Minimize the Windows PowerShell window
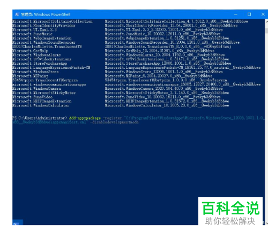Image resolution: width=268 pixels, height=232 pixels. pyautogui.click(x=236, y=14)
